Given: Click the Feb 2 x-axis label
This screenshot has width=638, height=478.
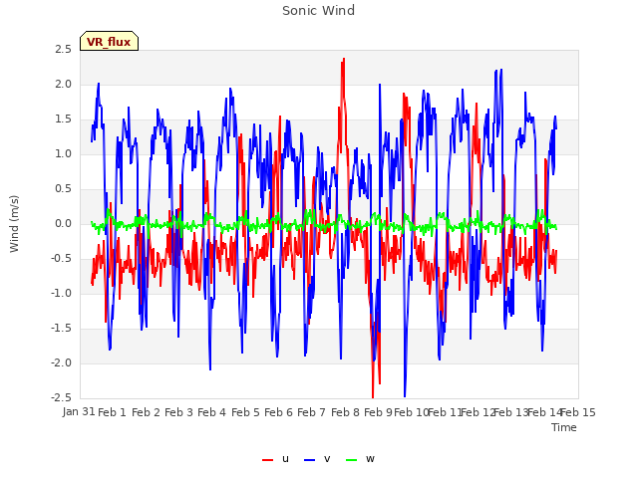Looking at the screenshot, I should click(x=146, y=412).
